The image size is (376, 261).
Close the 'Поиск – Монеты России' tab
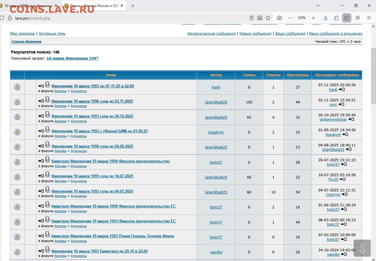(122, 6)
